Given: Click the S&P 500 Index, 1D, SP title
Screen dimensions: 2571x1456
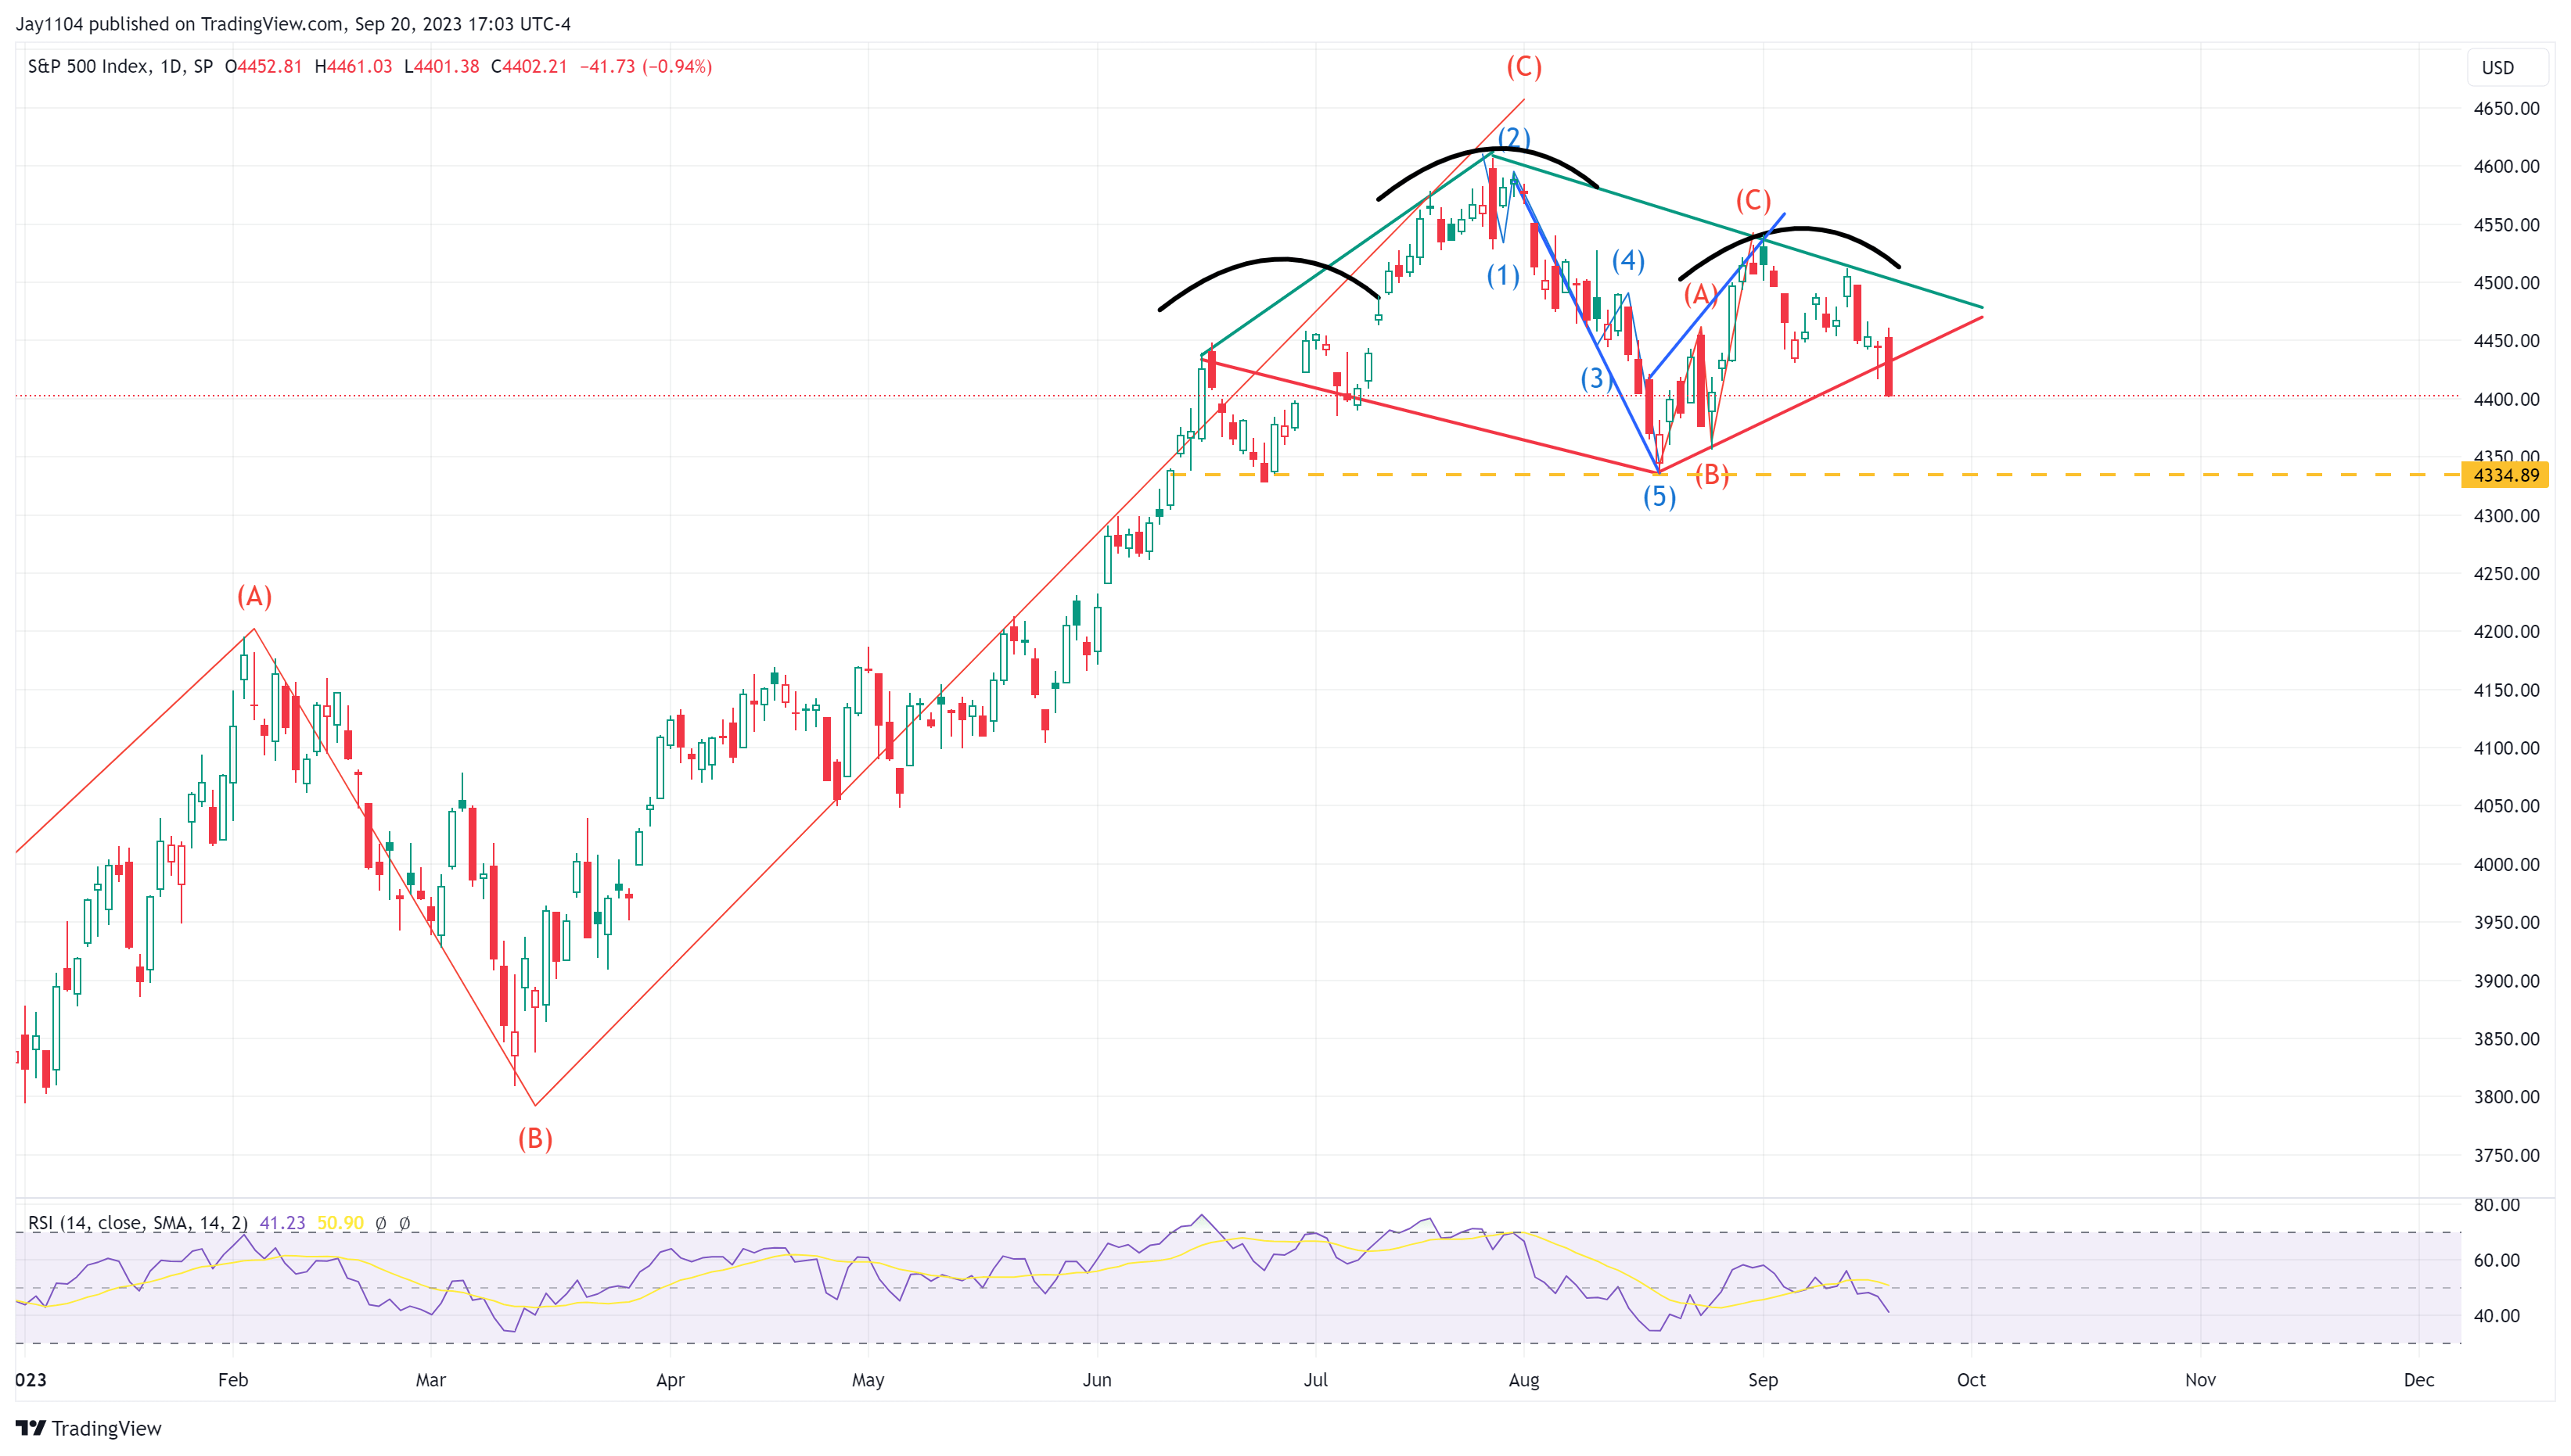Looking at the screenshot, I should [120, 67].
